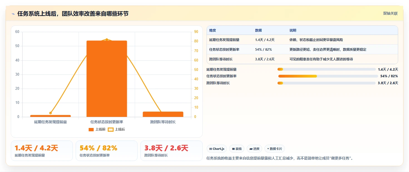Click the 双轴关联 label in header
Screen dimensions: 409x172
390,14
